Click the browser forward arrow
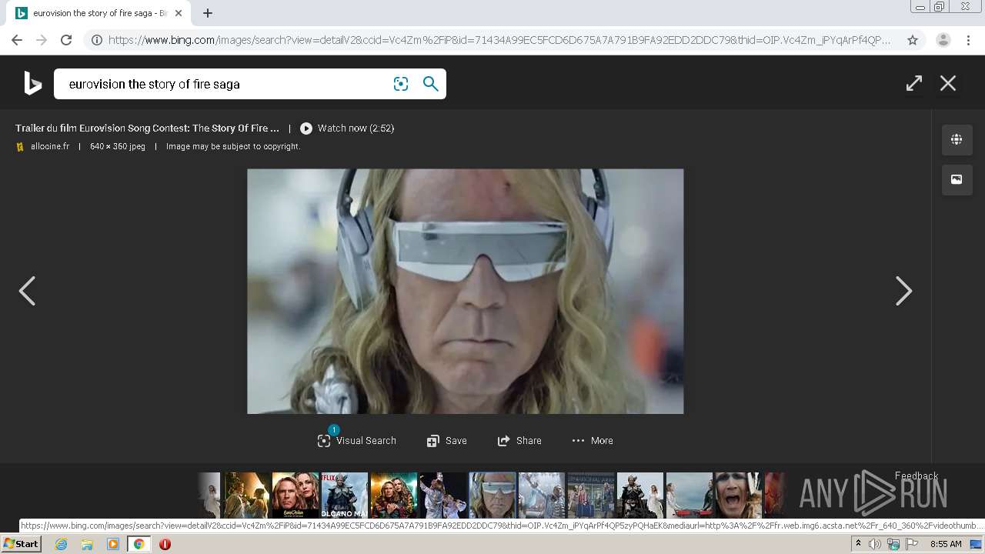The image size is (985, 554). (42, 40)
